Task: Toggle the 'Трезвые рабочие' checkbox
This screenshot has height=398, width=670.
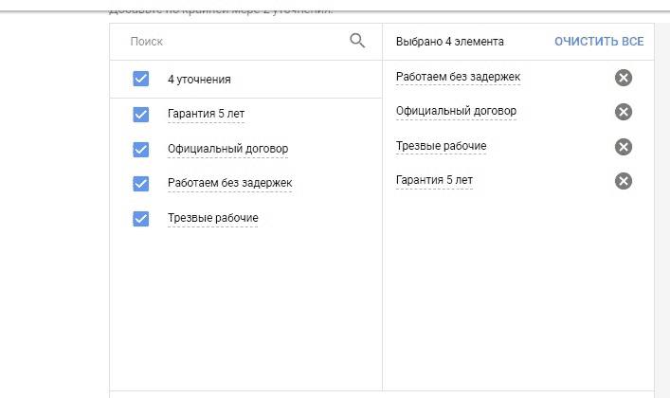Action: 140,219
